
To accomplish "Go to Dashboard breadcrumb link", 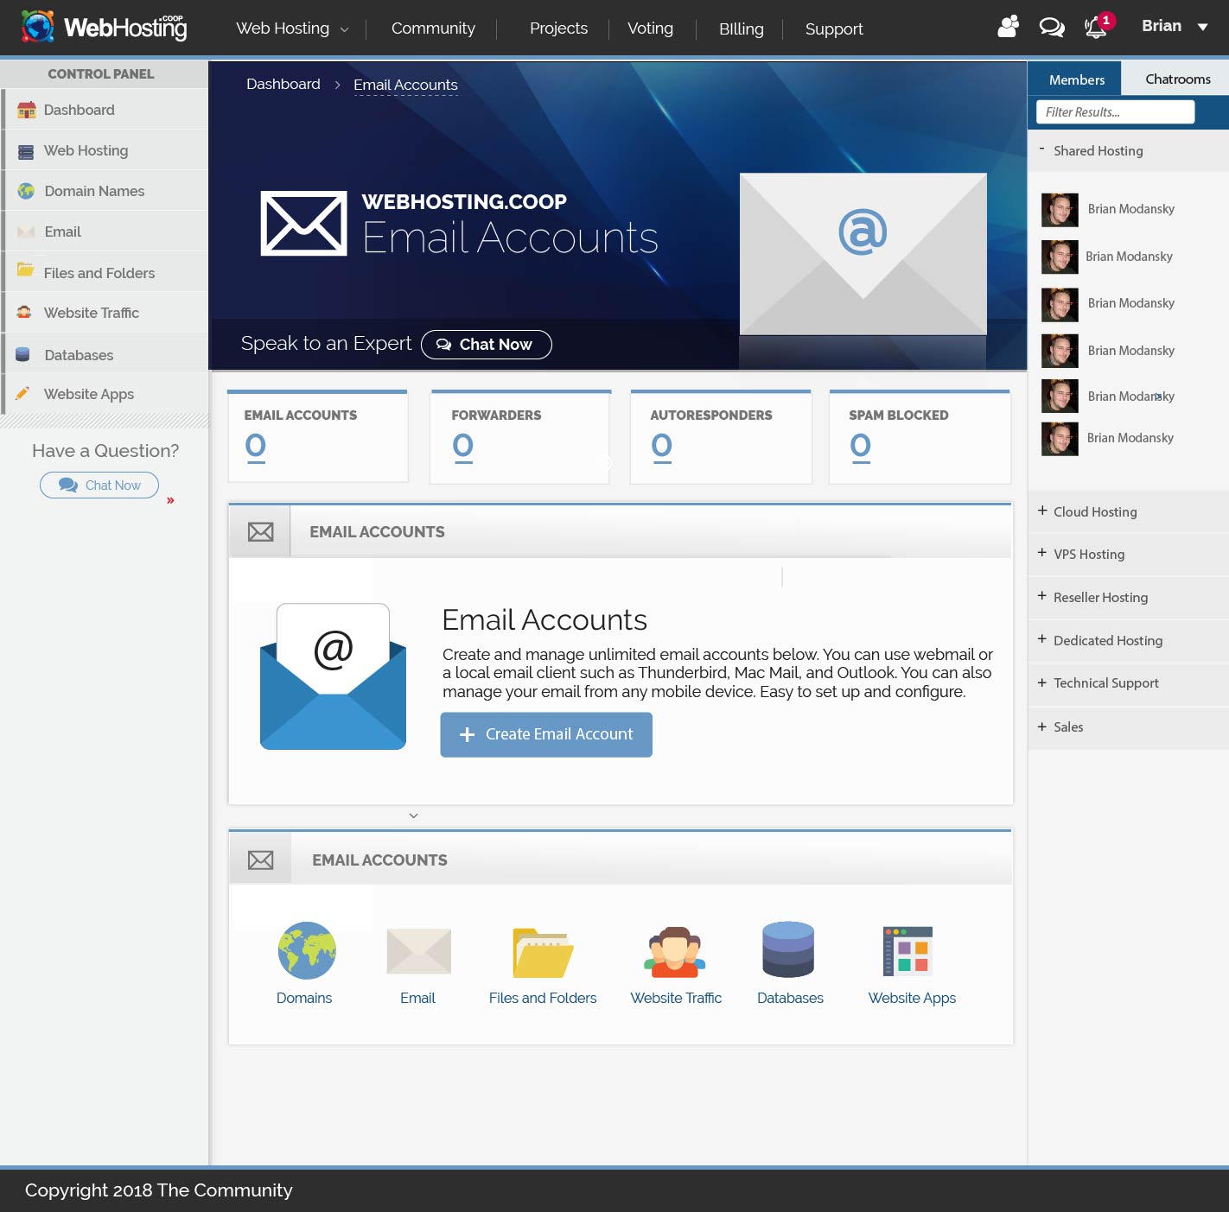I will pyautogui.click(x=283, y=84).
